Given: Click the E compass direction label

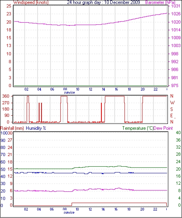Looking at the screenshot, I should pyautogui.click(x=172, y=116).
